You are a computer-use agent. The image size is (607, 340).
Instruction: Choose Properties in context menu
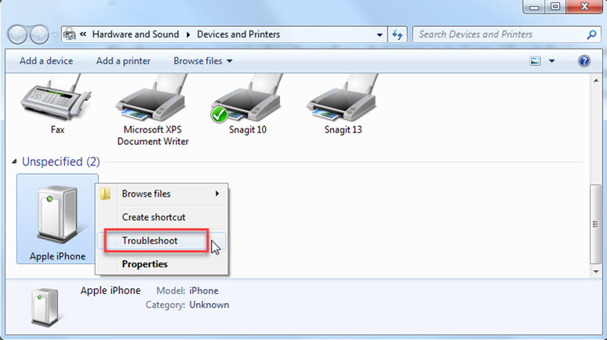[162, 264]
